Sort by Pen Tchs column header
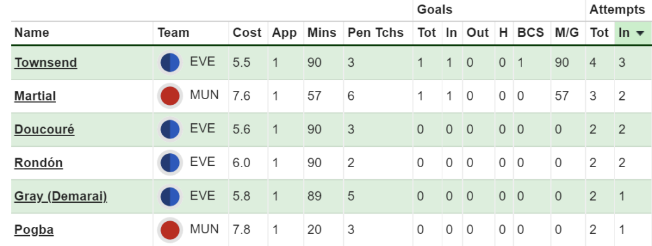652x246 pixels. pyautogui.click(x=376, y=33)
